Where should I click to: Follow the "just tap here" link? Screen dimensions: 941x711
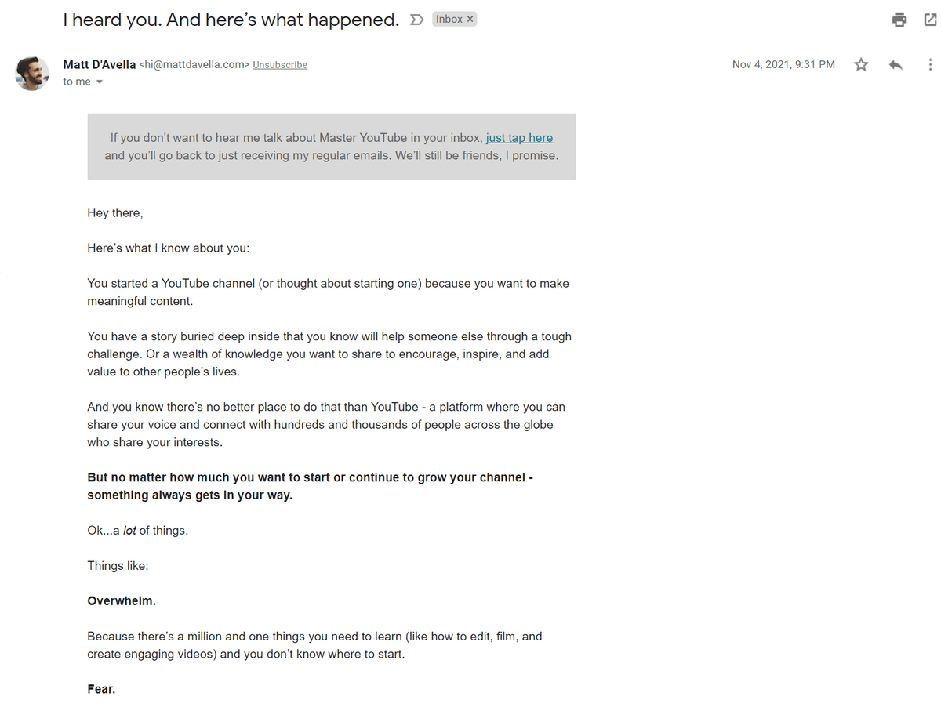click(x=519, y=138)
